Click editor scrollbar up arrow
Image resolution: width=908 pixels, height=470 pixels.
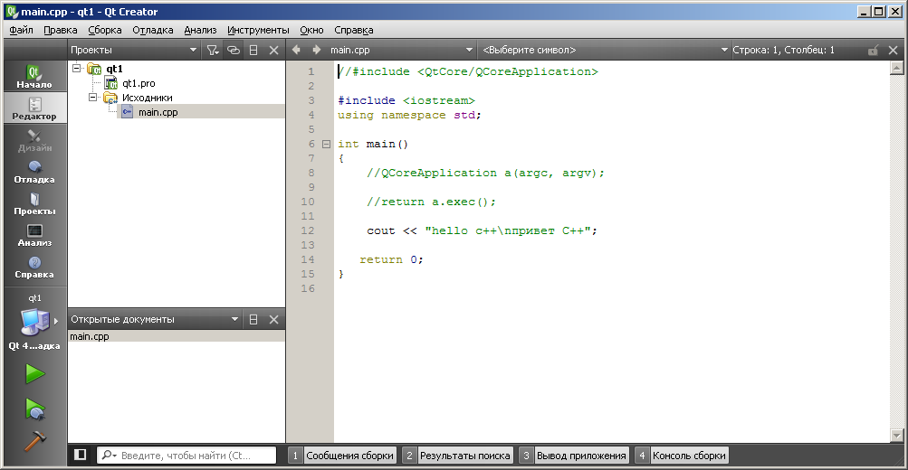point(896,69)
